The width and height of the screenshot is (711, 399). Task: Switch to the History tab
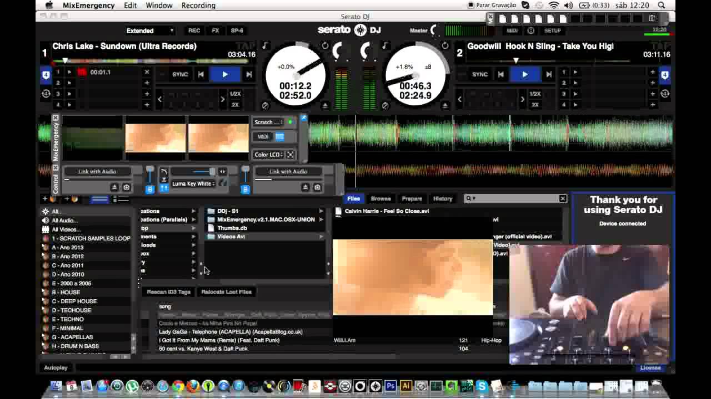pos(443,198)
